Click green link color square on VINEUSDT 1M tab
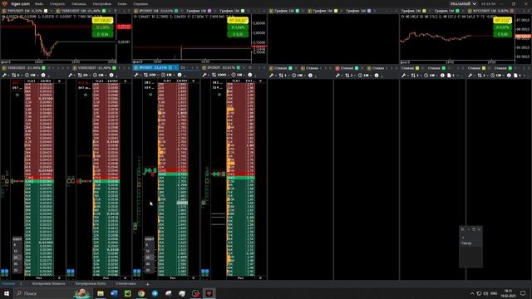Image resolution: width=532 pixels, height=299 pixels. click(x=104, y=11)
